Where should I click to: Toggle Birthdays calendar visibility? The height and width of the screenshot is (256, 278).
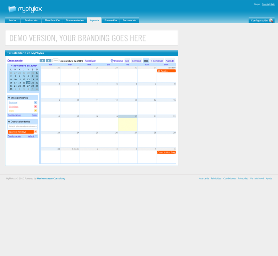pyautogui.click(x=13, y=106)
